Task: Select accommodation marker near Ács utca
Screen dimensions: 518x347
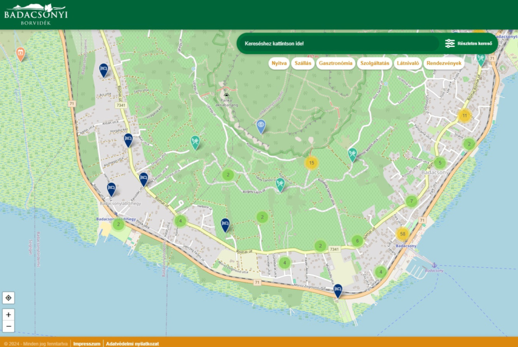Action: click(x=104, y=70)
